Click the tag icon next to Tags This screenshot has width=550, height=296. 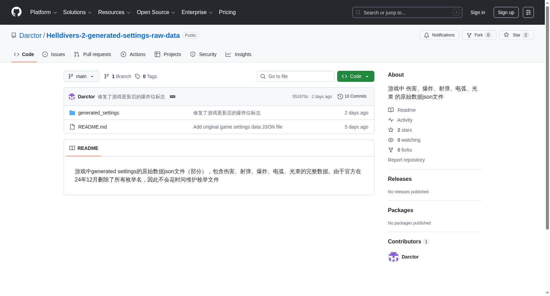coord(137,76)
